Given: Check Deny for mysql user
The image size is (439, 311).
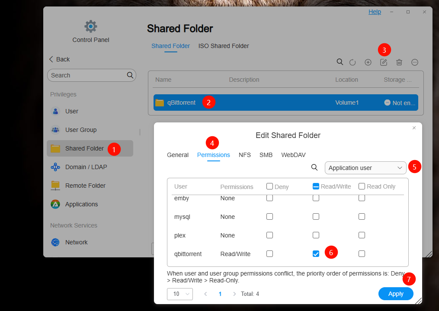Looking at the screenshot, I should [x=269, y=216].
